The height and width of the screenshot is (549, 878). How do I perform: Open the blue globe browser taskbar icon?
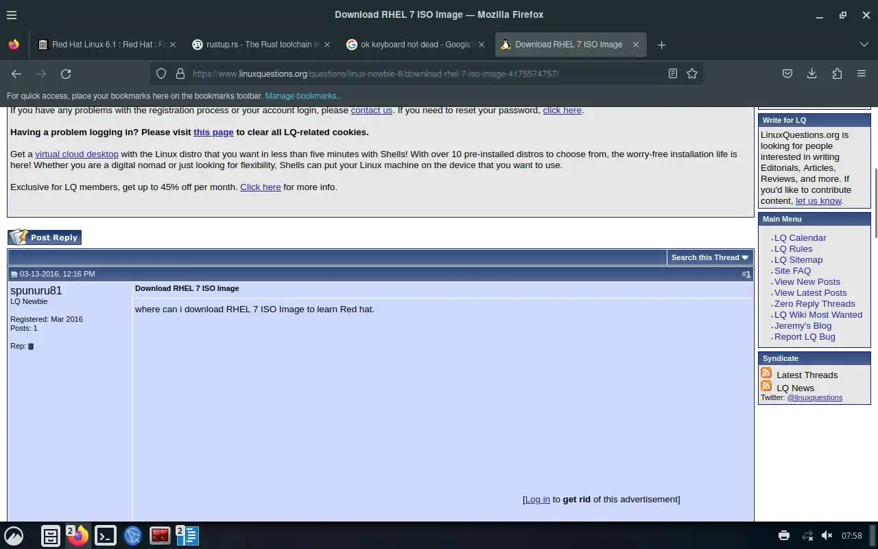(132, 535)
